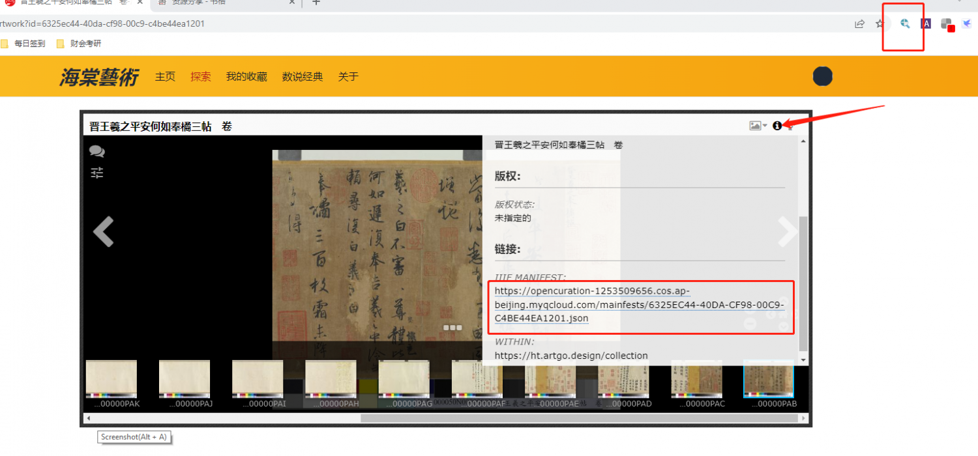
Task: Click the 海棠藝術 site logo
Action: pos(99,77)
